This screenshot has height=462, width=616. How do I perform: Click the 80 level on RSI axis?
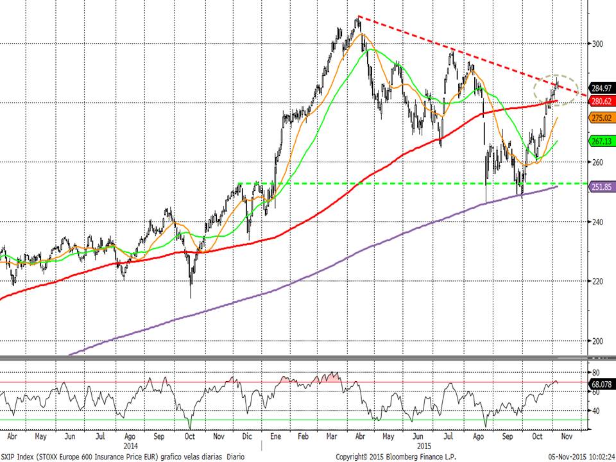[x=595, y=373]
